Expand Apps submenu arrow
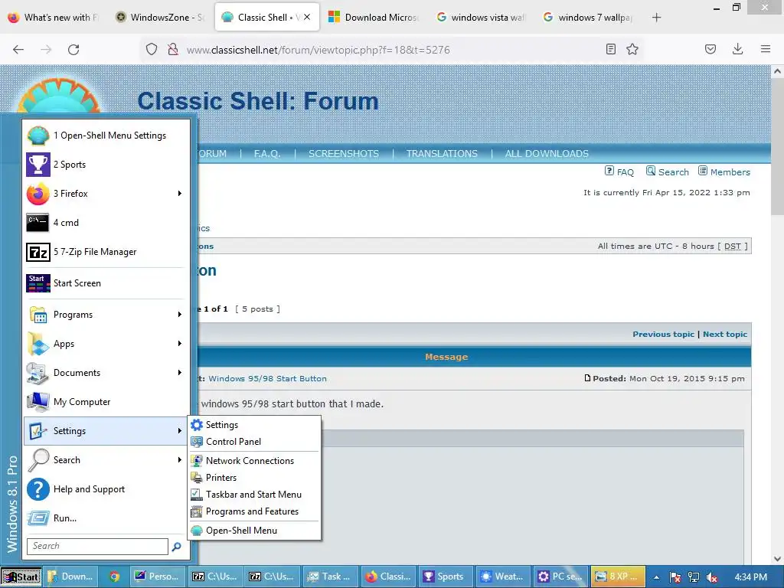The height and width of the screenshot is (588, 784). [x=179, y=344]
